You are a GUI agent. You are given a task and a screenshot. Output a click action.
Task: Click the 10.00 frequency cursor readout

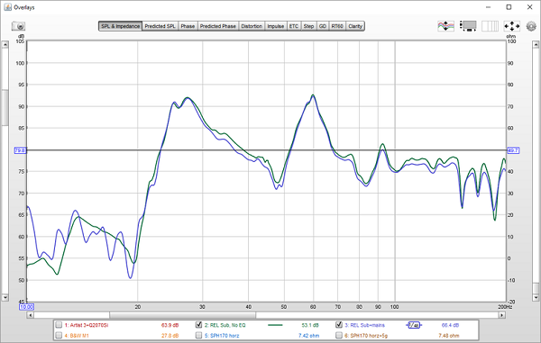[x=27, y=306]
